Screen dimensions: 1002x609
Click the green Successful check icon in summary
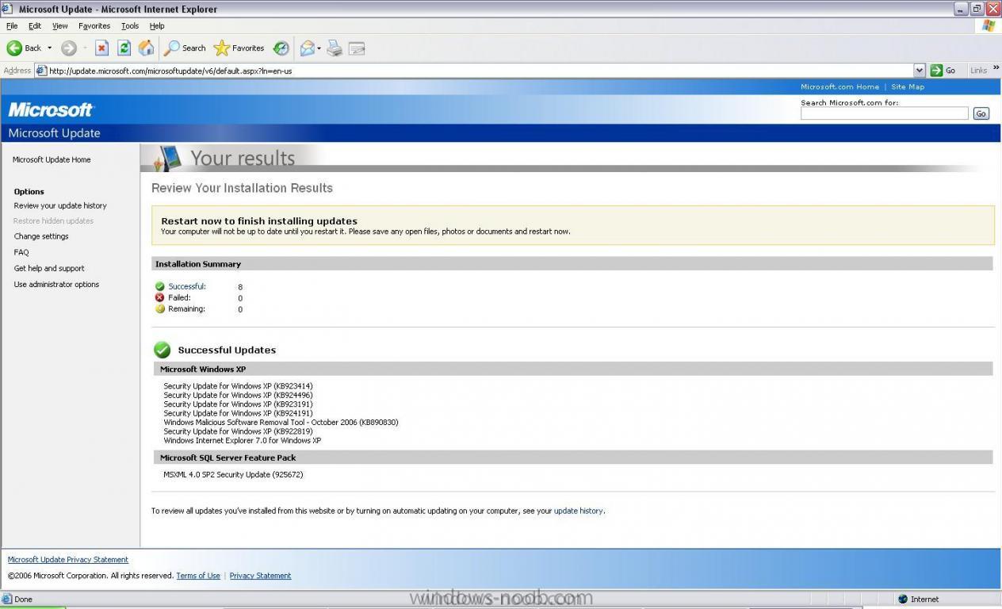click(x=160, y=286)
